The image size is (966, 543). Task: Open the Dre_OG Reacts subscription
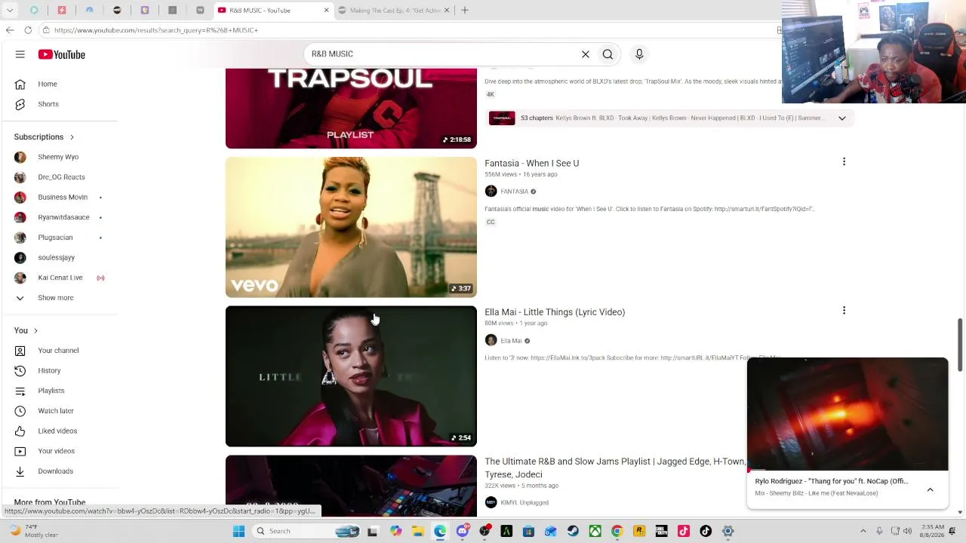tap(60, 177)
